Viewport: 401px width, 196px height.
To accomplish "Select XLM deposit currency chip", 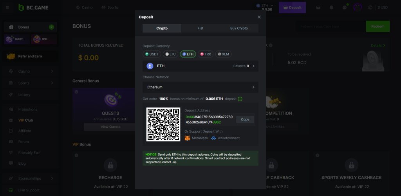I will pos(224,54).
